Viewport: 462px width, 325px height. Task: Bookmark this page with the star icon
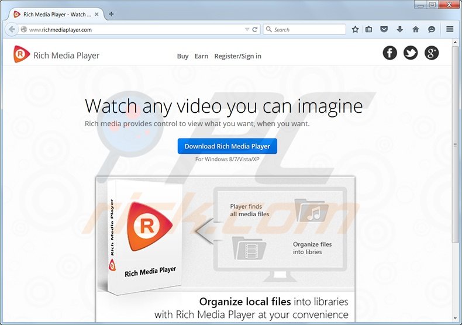point(355,29)
